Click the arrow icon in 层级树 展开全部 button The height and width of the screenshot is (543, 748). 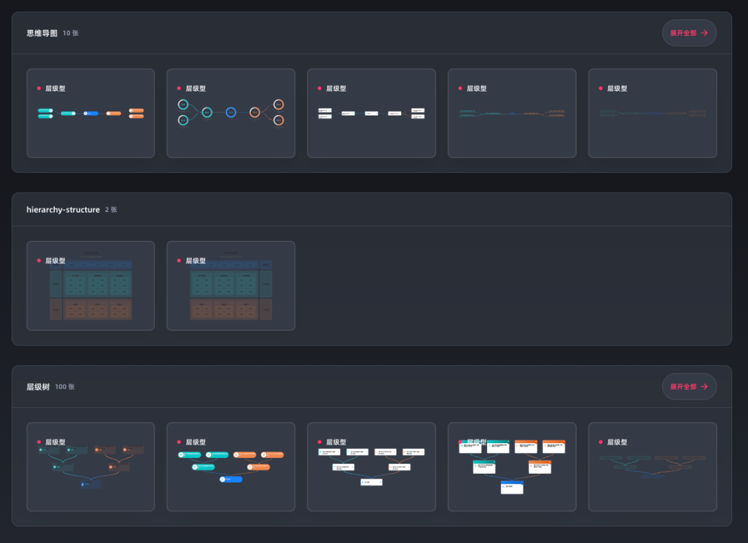click(x=704, y=387)
